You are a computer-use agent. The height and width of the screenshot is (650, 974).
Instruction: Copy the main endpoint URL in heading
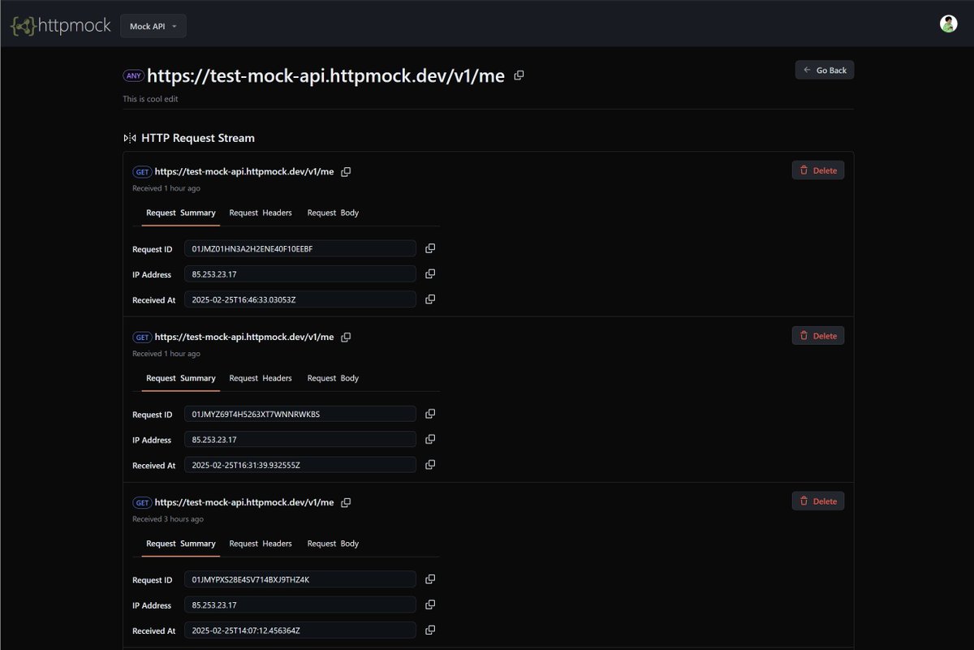[519, 75]
